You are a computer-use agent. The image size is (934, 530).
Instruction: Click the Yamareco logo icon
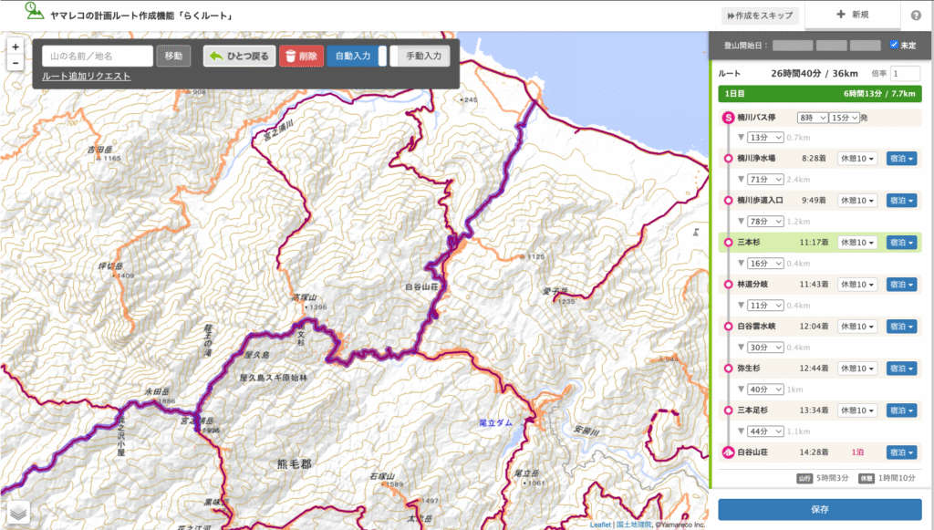point(34,11)
